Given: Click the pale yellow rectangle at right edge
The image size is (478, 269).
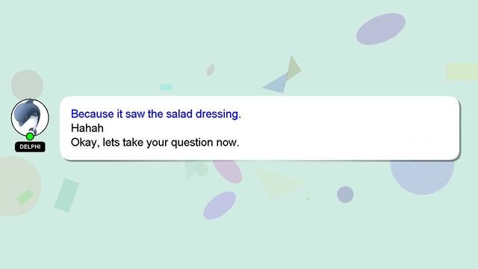Looking at the screenshot, I should point(462,72).
